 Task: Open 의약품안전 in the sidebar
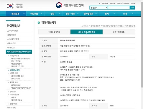11,48
